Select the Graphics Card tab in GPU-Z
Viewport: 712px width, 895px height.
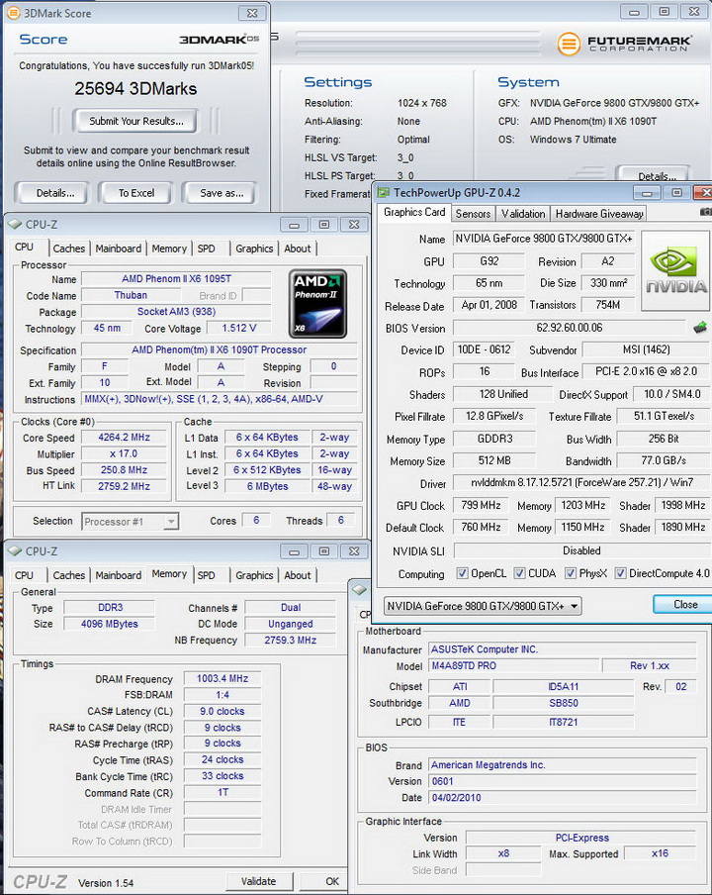(x=414, y=212)
